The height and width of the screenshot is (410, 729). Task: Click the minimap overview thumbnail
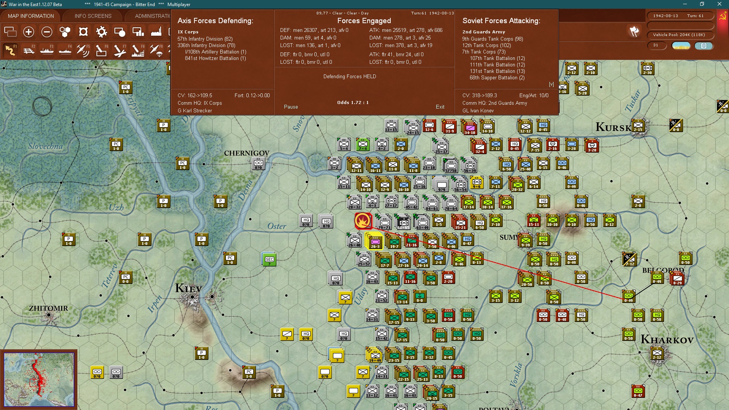(x=39, y=380)
